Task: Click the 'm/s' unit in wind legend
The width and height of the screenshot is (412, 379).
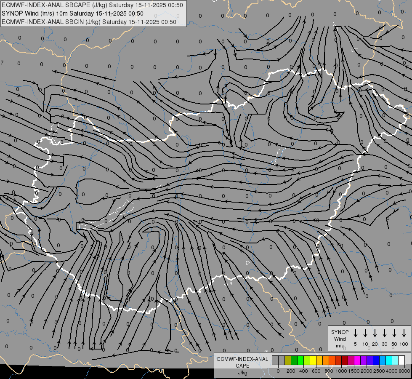Action: (x=340, y=346)
